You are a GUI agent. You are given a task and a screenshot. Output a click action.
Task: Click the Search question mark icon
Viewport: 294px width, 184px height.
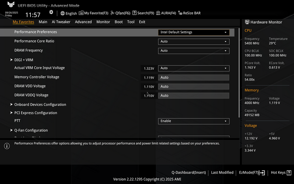[x=134, y=13]
